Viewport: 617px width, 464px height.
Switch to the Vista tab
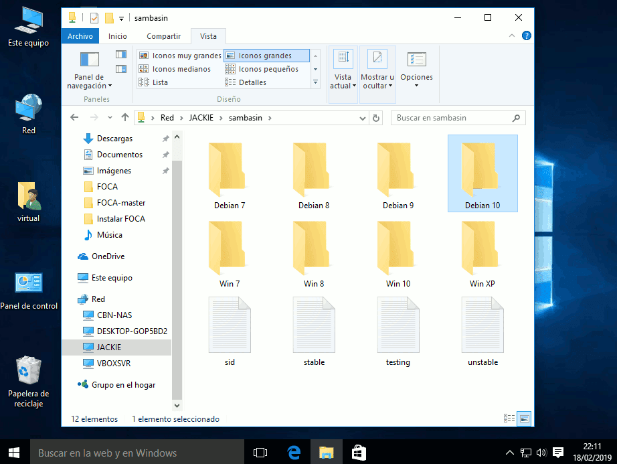208,36
